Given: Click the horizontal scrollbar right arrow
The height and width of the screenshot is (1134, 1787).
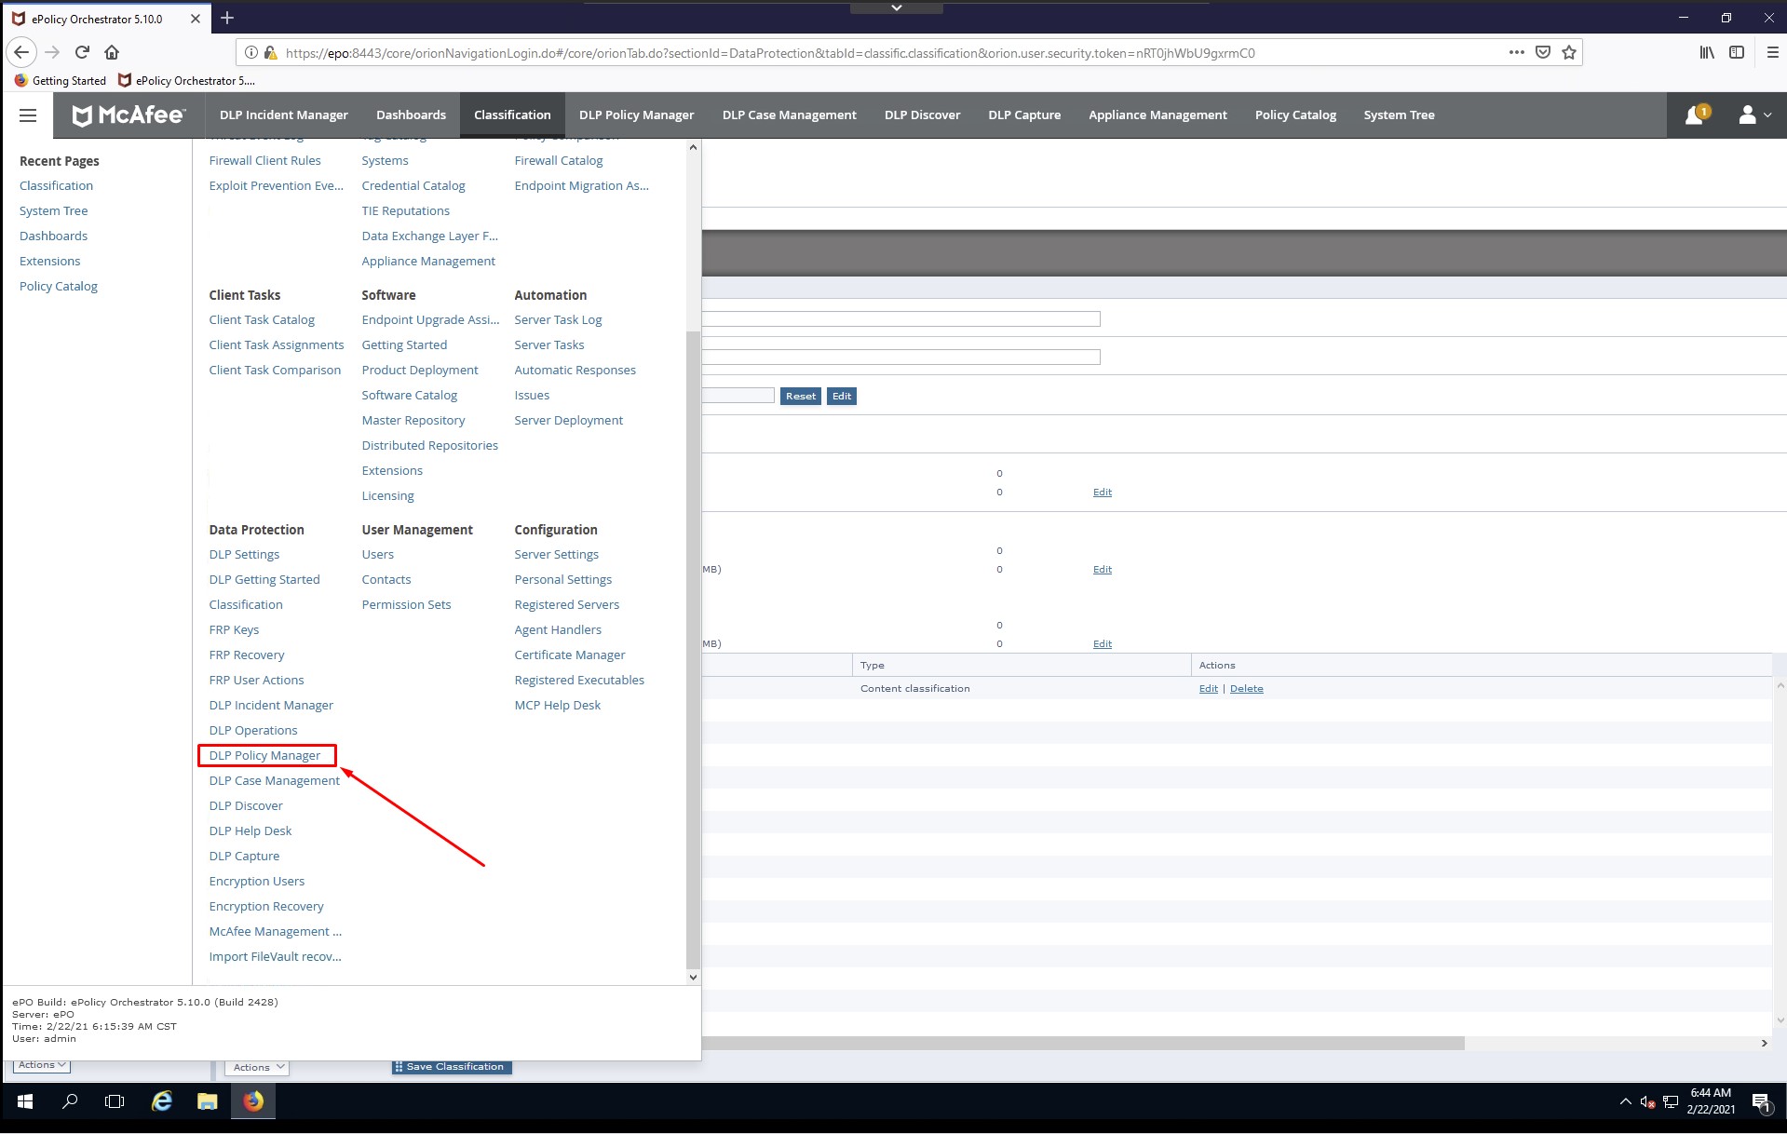Looking at the screenshot, I should [1764, 1044].
